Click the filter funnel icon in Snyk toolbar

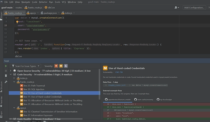pyautogui.click(x=13, y=66)
